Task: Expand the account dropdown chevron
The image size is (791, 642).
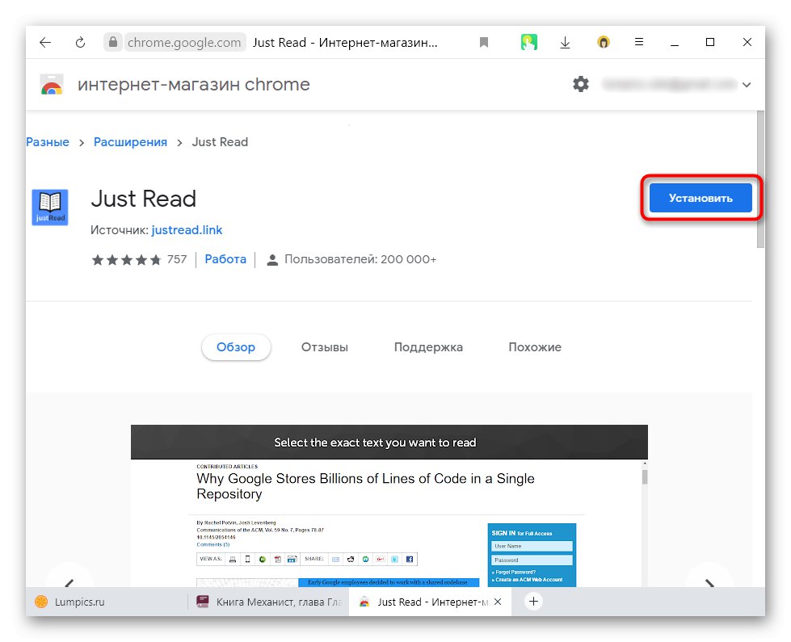Action: (747, 85)
